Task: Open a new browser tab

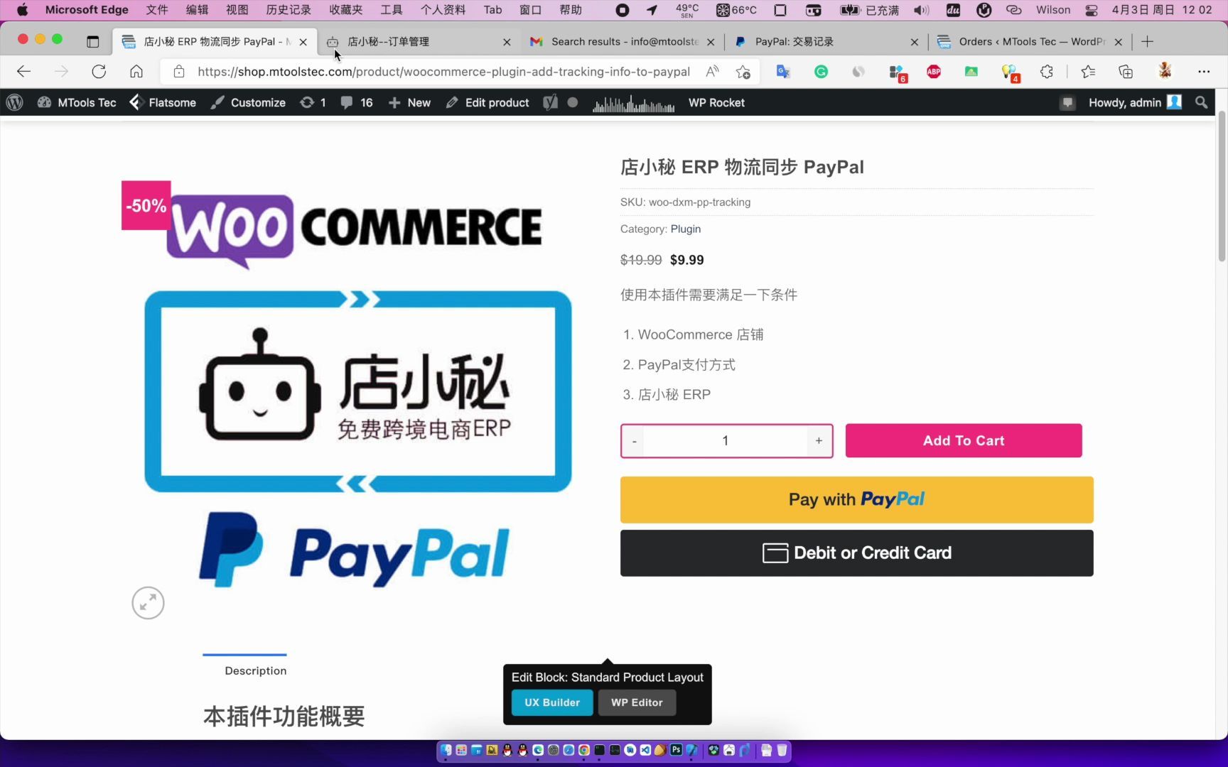Action: 1147,41
